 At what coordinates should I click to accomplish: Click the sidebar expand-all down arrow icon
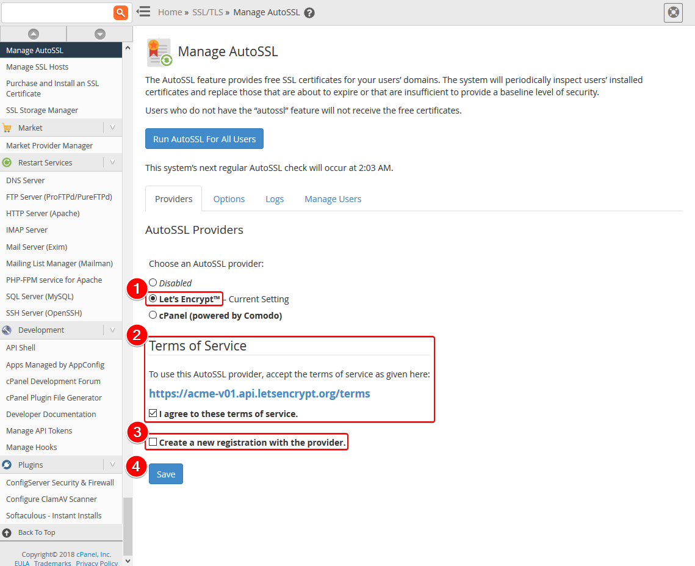click(99, 34)
